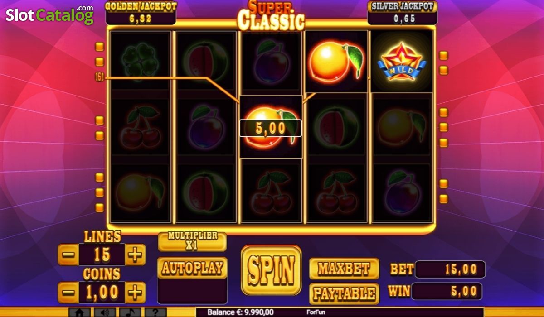Viewport: 544px width, 317px height.
Task: Click the Golden Jackpot display
Action: 141,13
